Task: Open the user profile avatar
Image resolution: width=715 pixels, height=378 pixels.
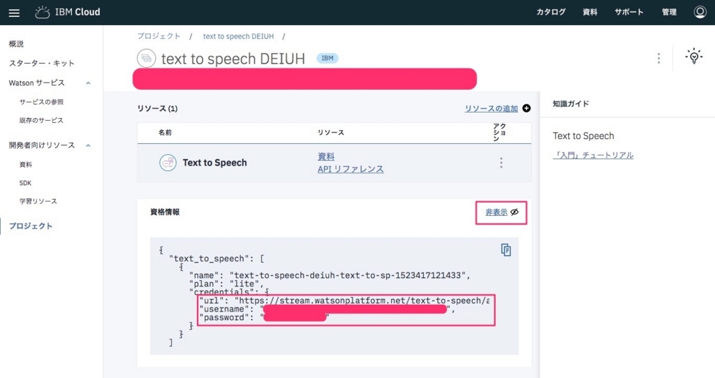Action: [700, 12]
